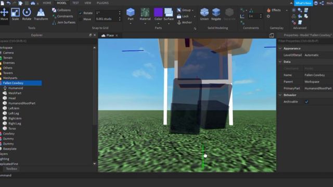Click the undo arrow icon
Screen dimensions: 333x187
pos(8,3)
